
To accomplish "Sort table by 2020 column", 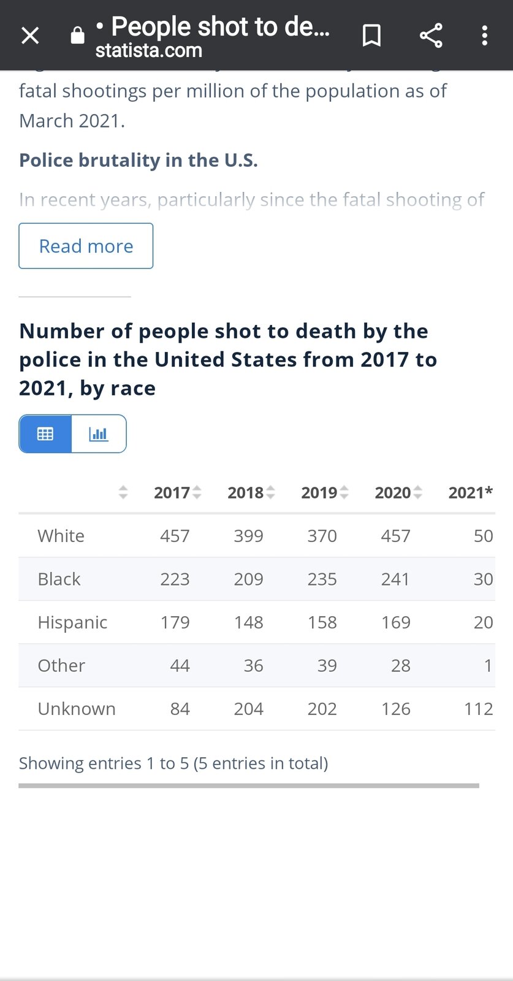I will (398, 492).
